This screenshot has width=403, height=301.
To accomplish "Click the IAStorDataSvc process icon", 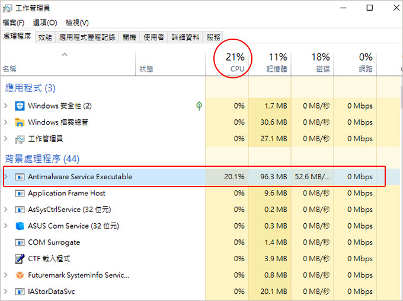I will click(x=20, y=292).
